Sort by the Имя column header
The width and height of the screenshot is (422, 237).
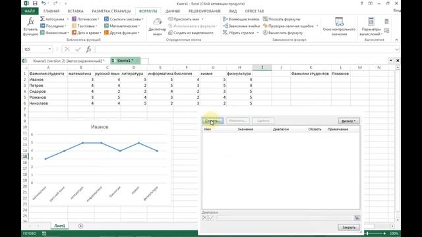pyautogui.click(x=207, y=129)
